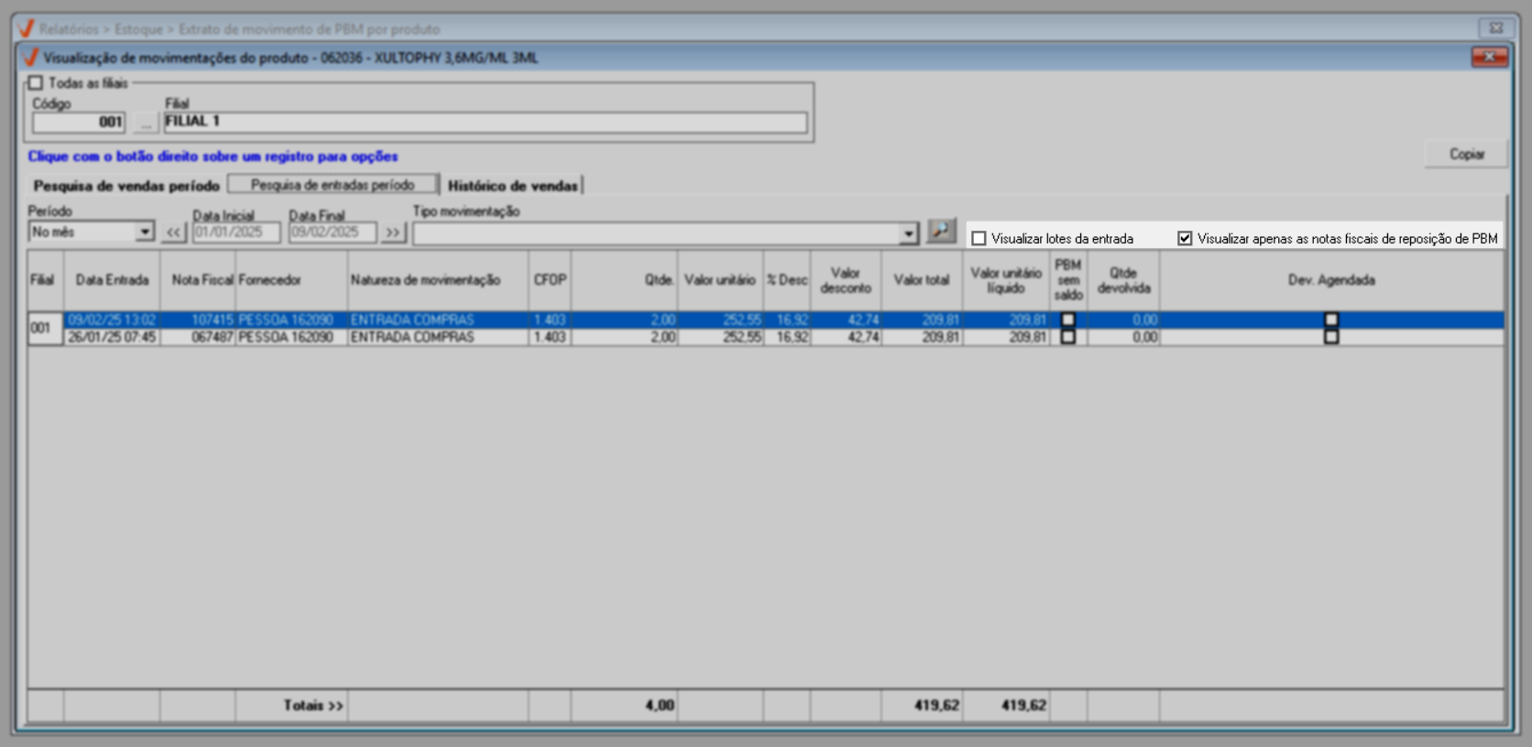Select entry dated 26/01/25 07:45
1532x747 pixels.
tap(112, 337)
